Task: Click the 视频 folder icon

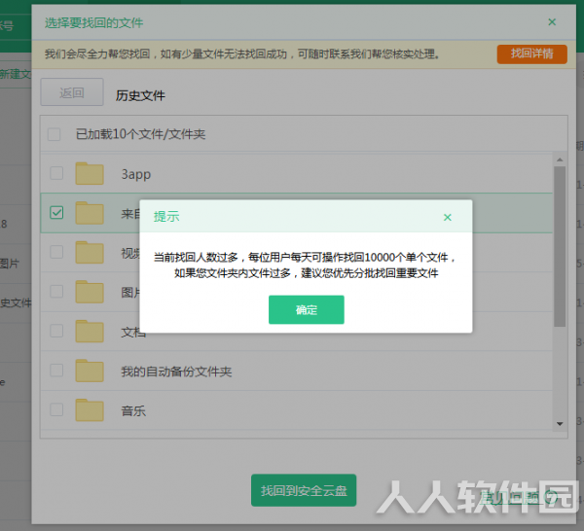Action: click(x=90, y=252)
